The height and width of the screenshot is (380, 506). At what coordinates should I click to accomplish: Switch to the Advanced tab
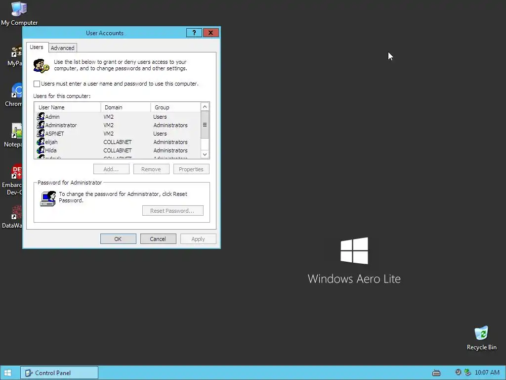63,48
